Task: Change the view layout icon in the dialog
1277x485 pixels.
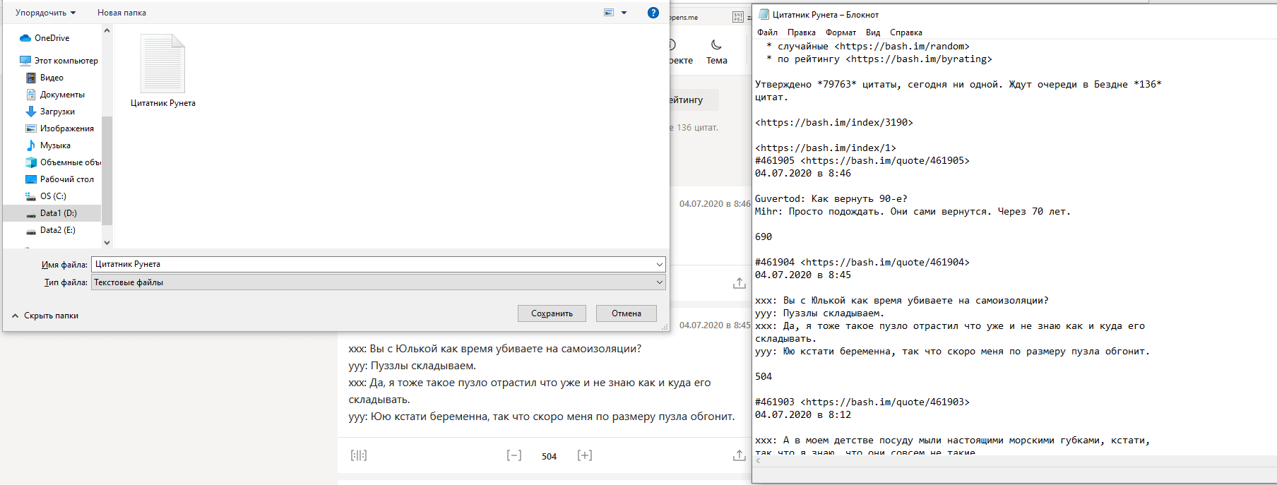Action: tap(609, 13)
